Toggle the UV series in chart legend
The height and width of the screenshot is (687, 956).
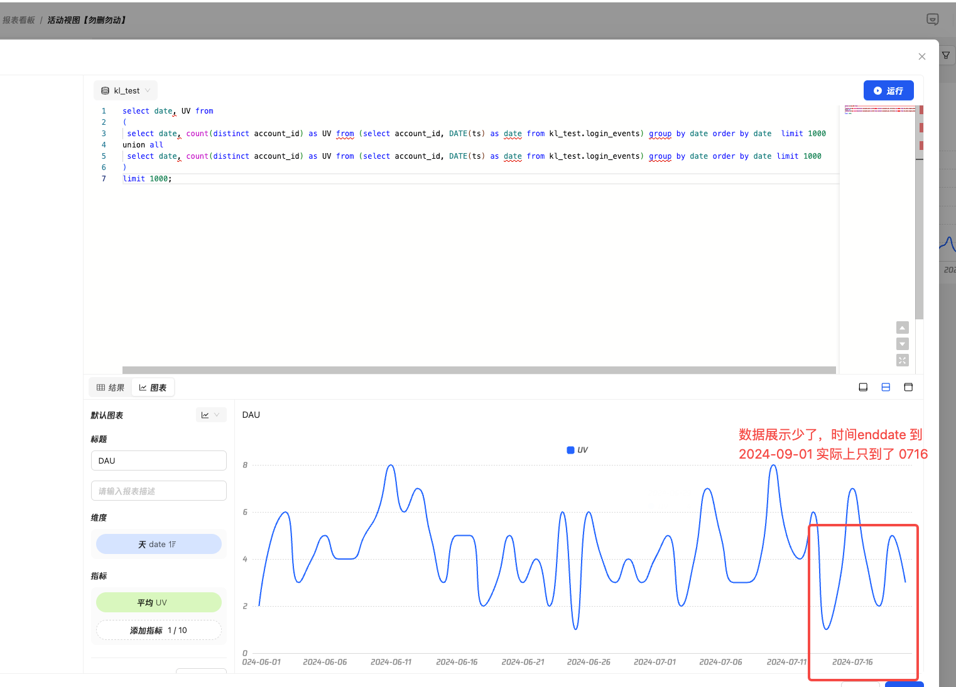click(x=577, y=450)
